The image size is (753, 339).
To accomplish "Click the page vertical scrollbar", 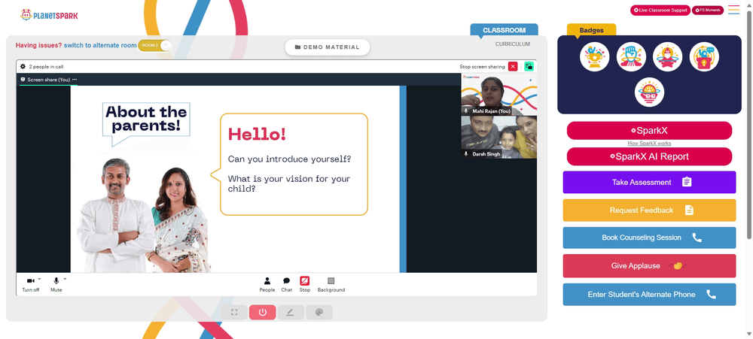I will pos(749,124).
